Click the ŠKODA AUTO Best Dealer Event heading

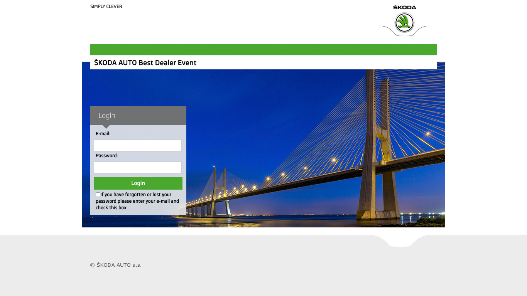(x=145, y=63)
